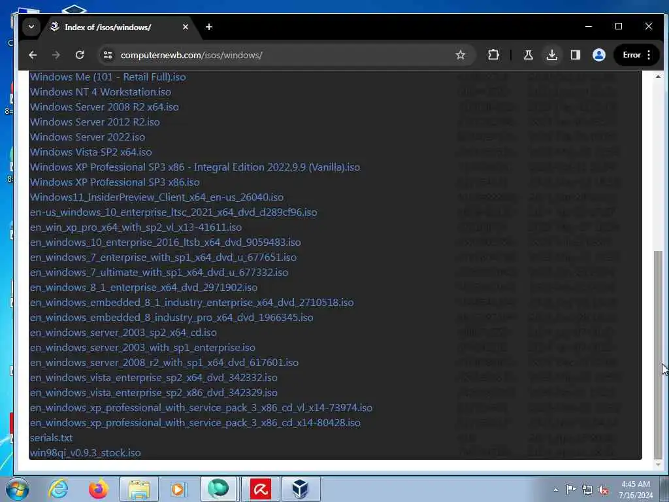The image size is (669, 502).
Task: Open the Extensions puzzle icon
Action: point(493,55)
